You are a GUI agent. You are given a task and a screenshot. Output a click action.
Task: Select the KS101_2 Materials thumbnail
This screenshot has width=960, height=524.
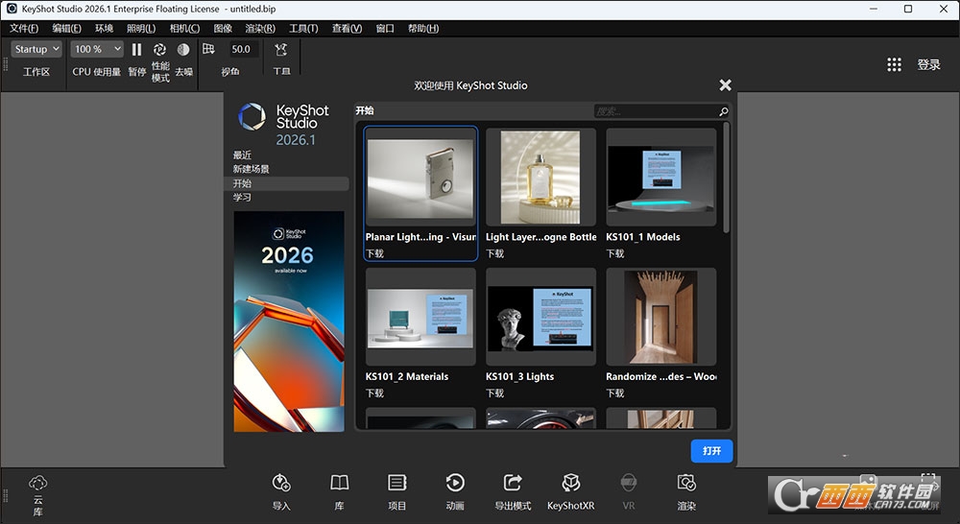pyautogui.click(x=420, y=318)
